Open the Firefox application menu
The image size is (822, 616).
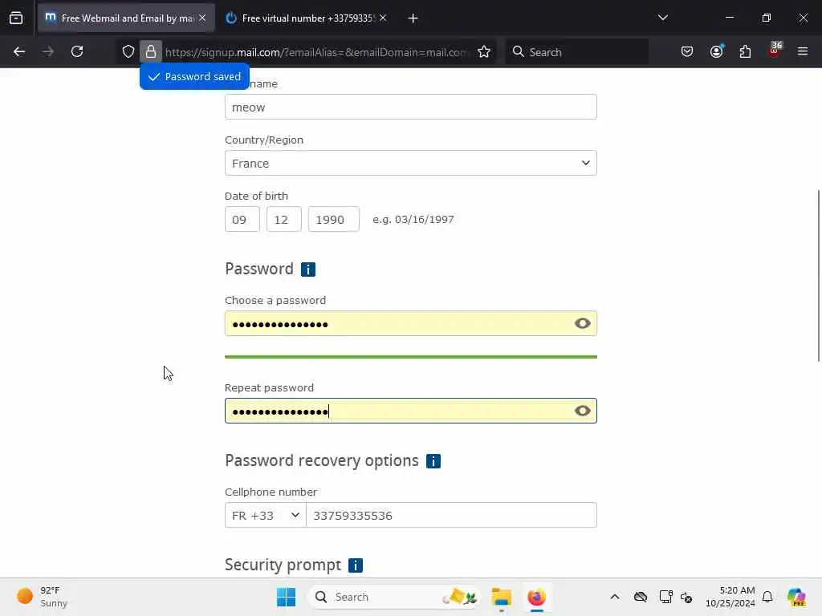(803, 51)
